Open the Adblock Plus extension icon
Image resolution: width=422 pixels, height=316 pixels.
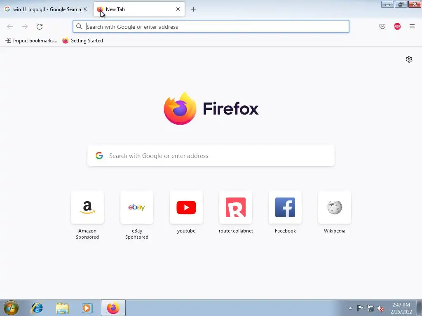click(397, 26)
